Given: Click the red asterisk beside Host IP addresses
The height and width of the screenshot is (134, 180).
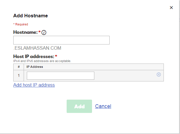Looking at the screenshot, I should [56, 56].
